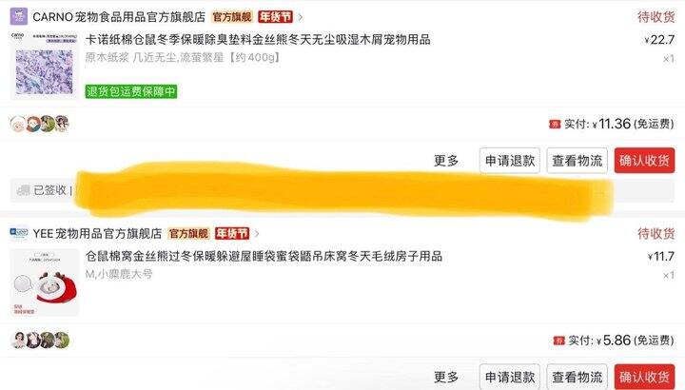This screenshot has width=685, height=390.
Task: Open the YEE store logo icon
Action: click(x=19, y=233)
